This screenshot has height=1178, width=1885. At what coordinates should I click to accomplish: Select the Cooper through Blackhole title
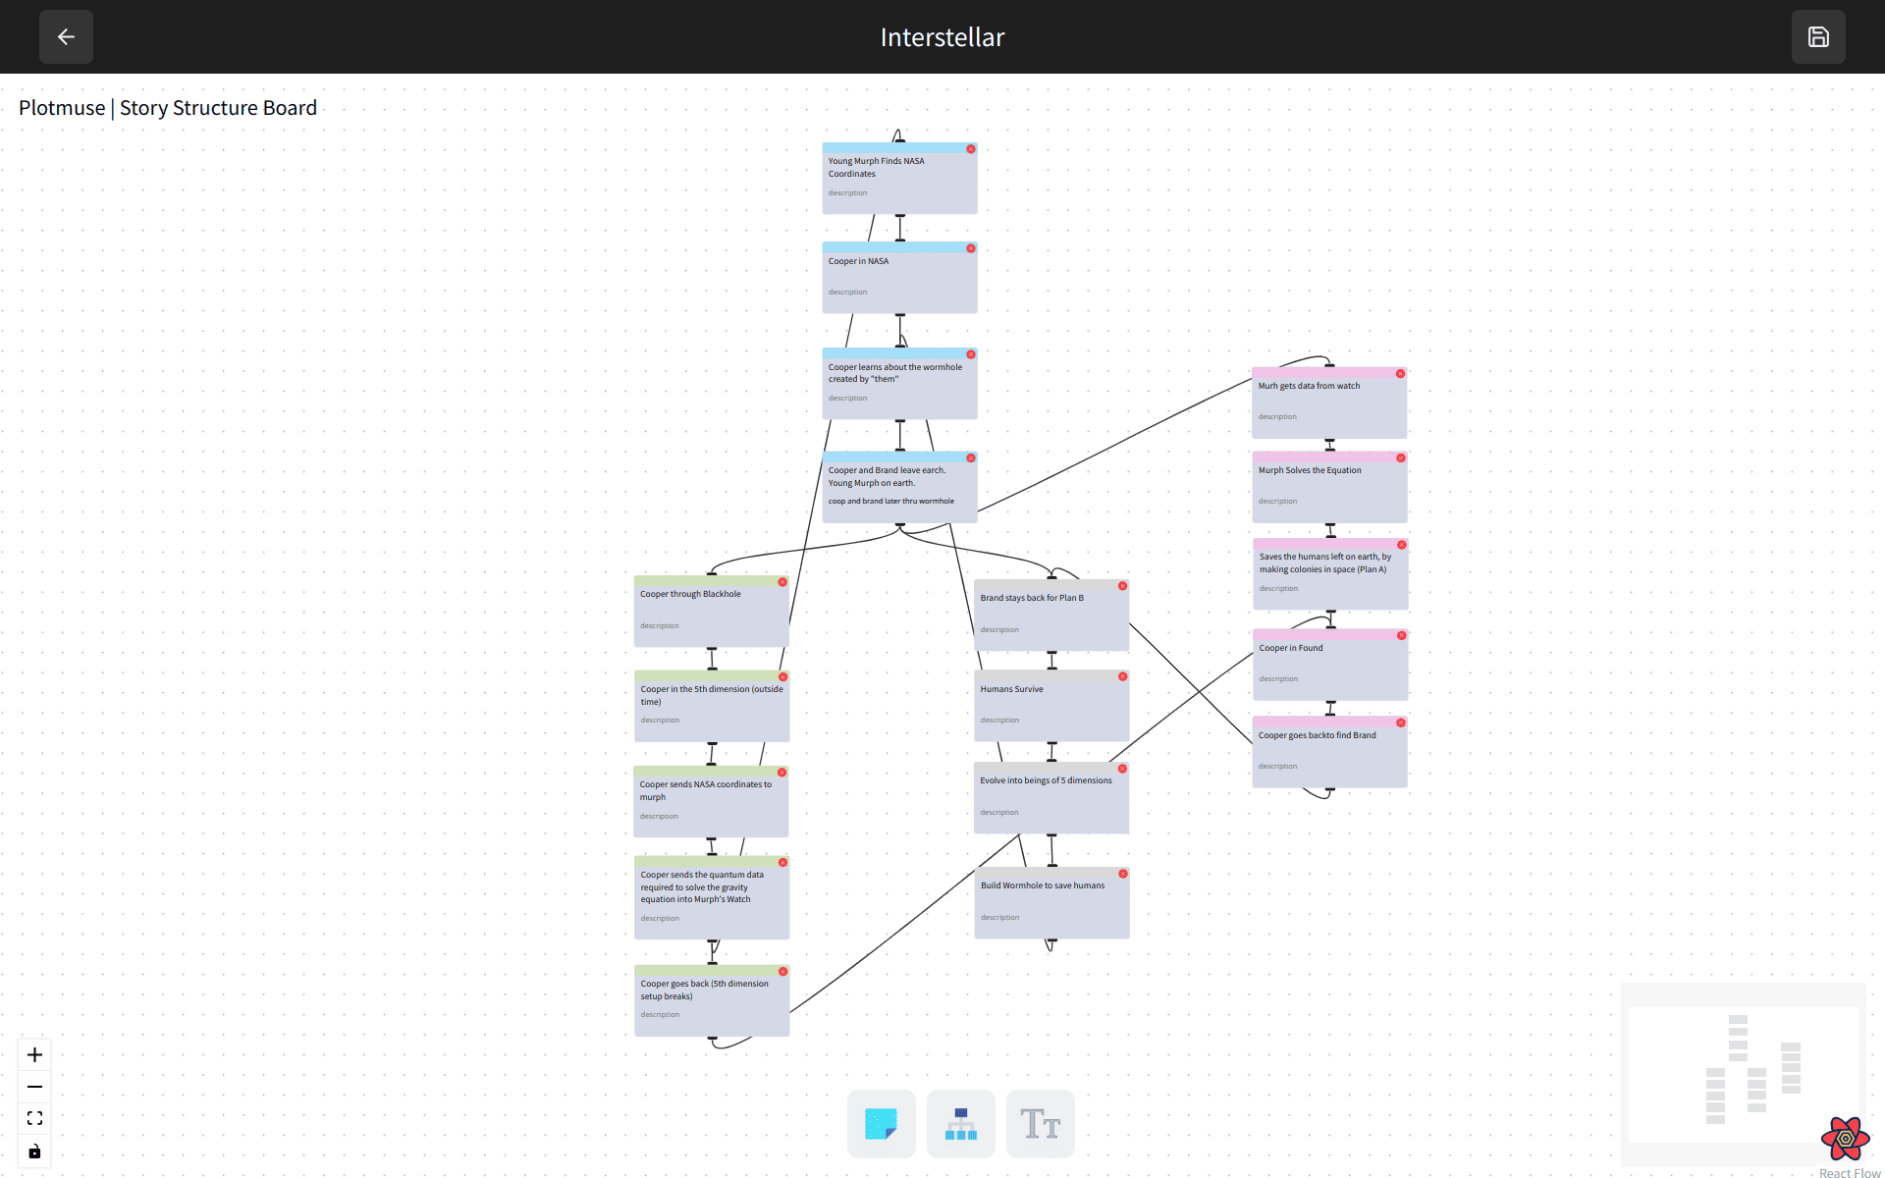690,594
